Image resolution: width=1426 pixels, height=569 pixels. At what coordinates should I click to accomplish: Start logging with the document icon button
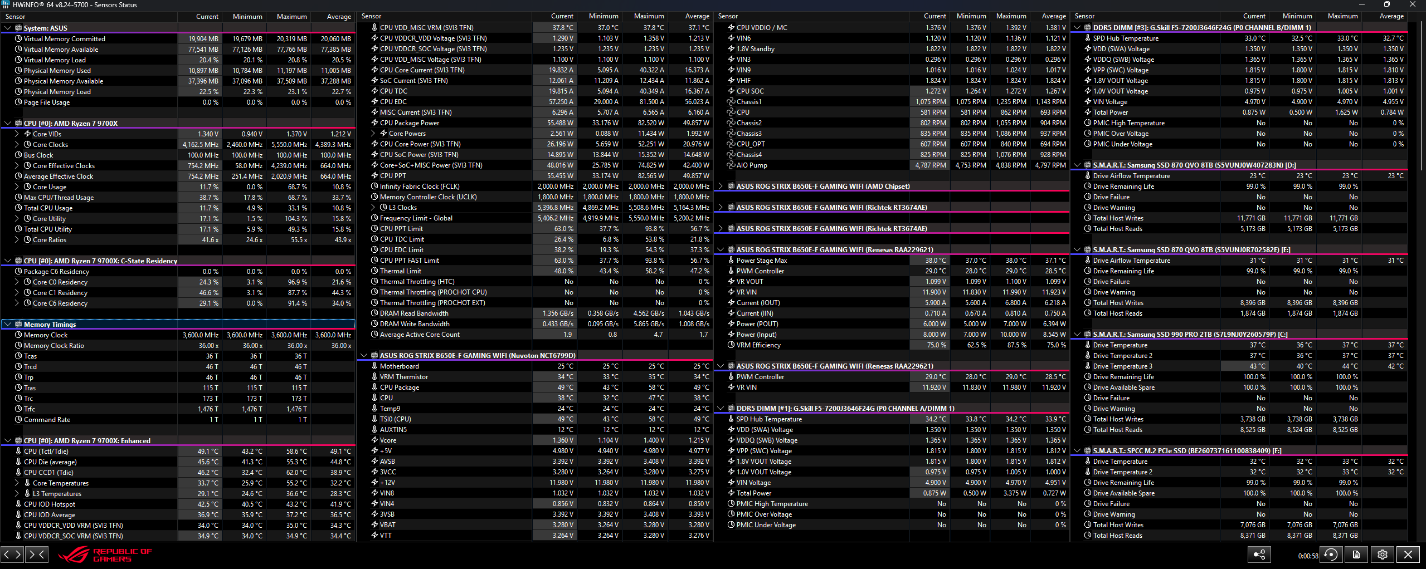tap(1356, 555)
